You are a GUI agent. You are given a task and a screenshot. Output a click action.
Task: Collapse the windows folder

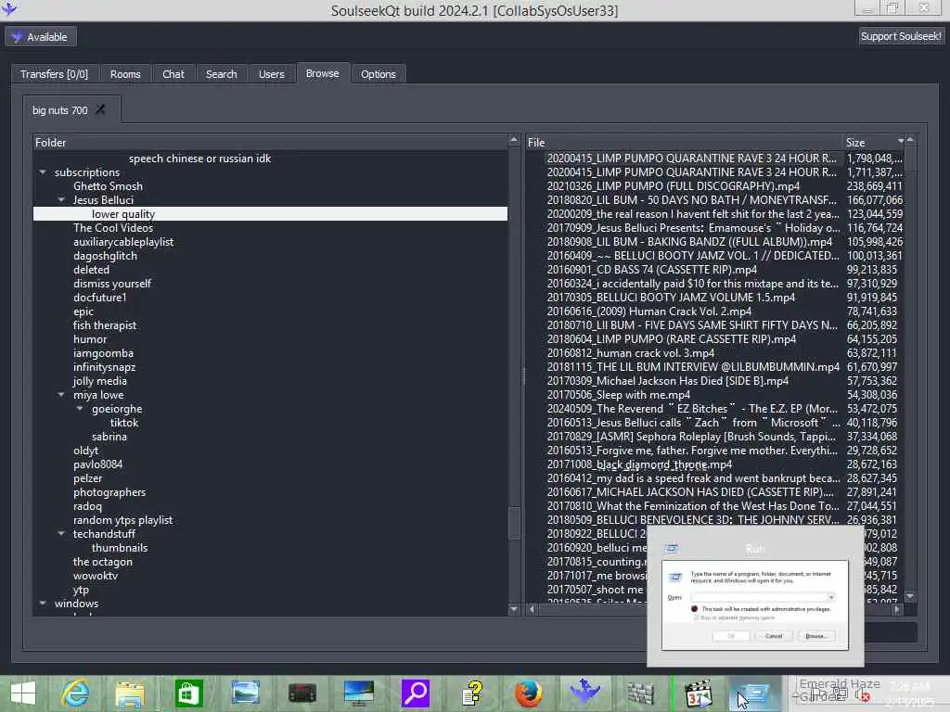[43, 603]
